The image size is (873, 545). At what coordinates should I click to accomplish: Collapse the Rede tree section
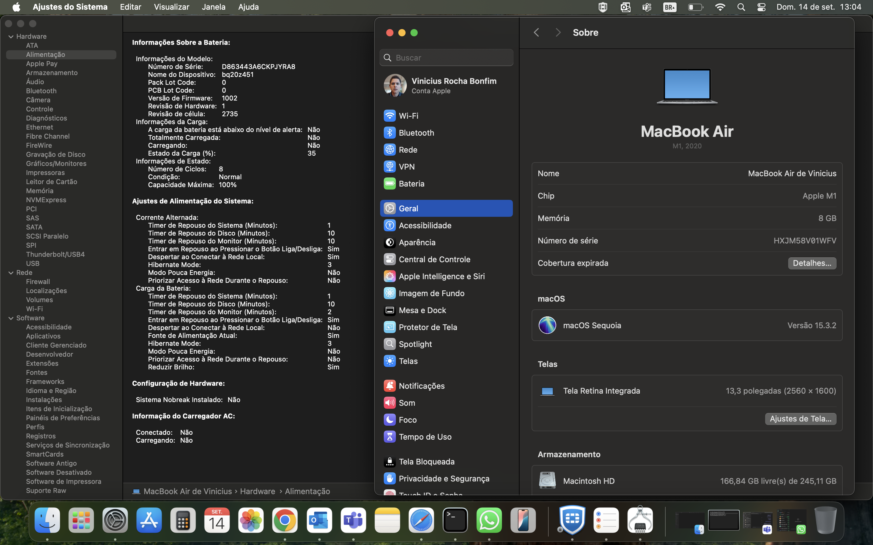[x=11, y=273]
